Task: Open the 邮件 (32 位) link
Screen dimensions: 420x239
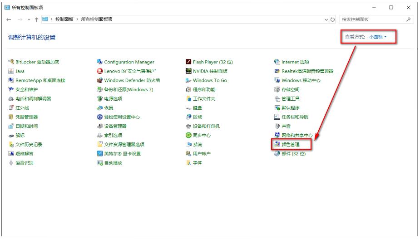Action: coord(294,154)
